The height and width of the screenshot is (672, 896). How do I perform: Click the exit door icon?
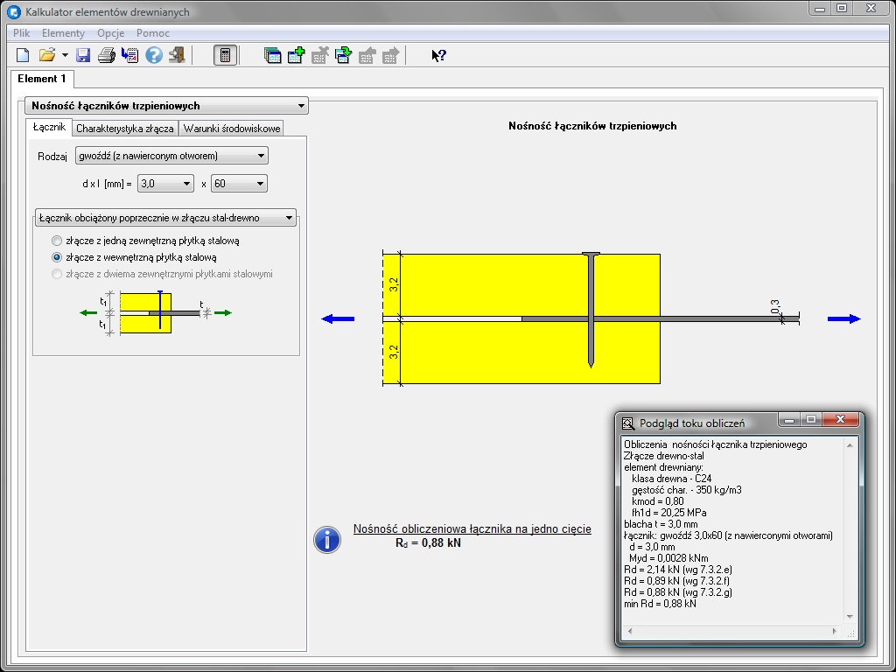[178, 55]
